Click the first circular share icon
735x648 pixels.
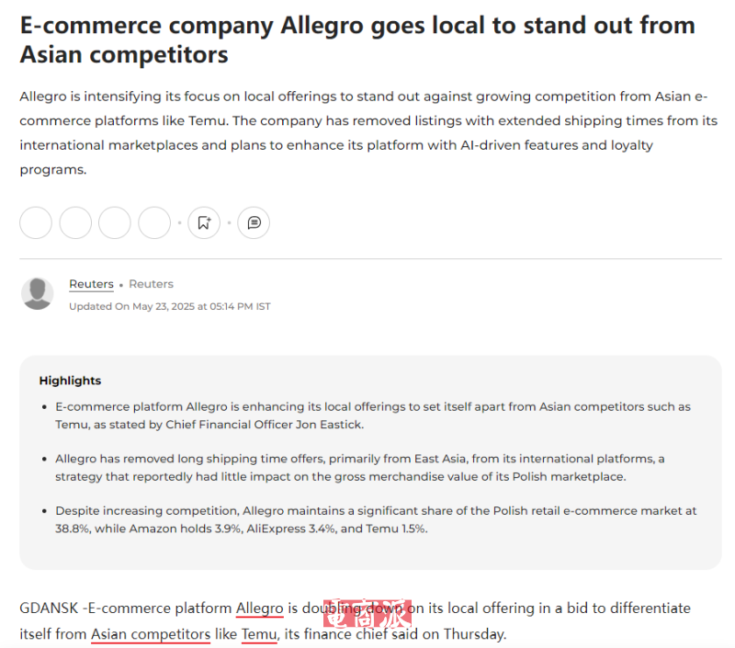36,222
